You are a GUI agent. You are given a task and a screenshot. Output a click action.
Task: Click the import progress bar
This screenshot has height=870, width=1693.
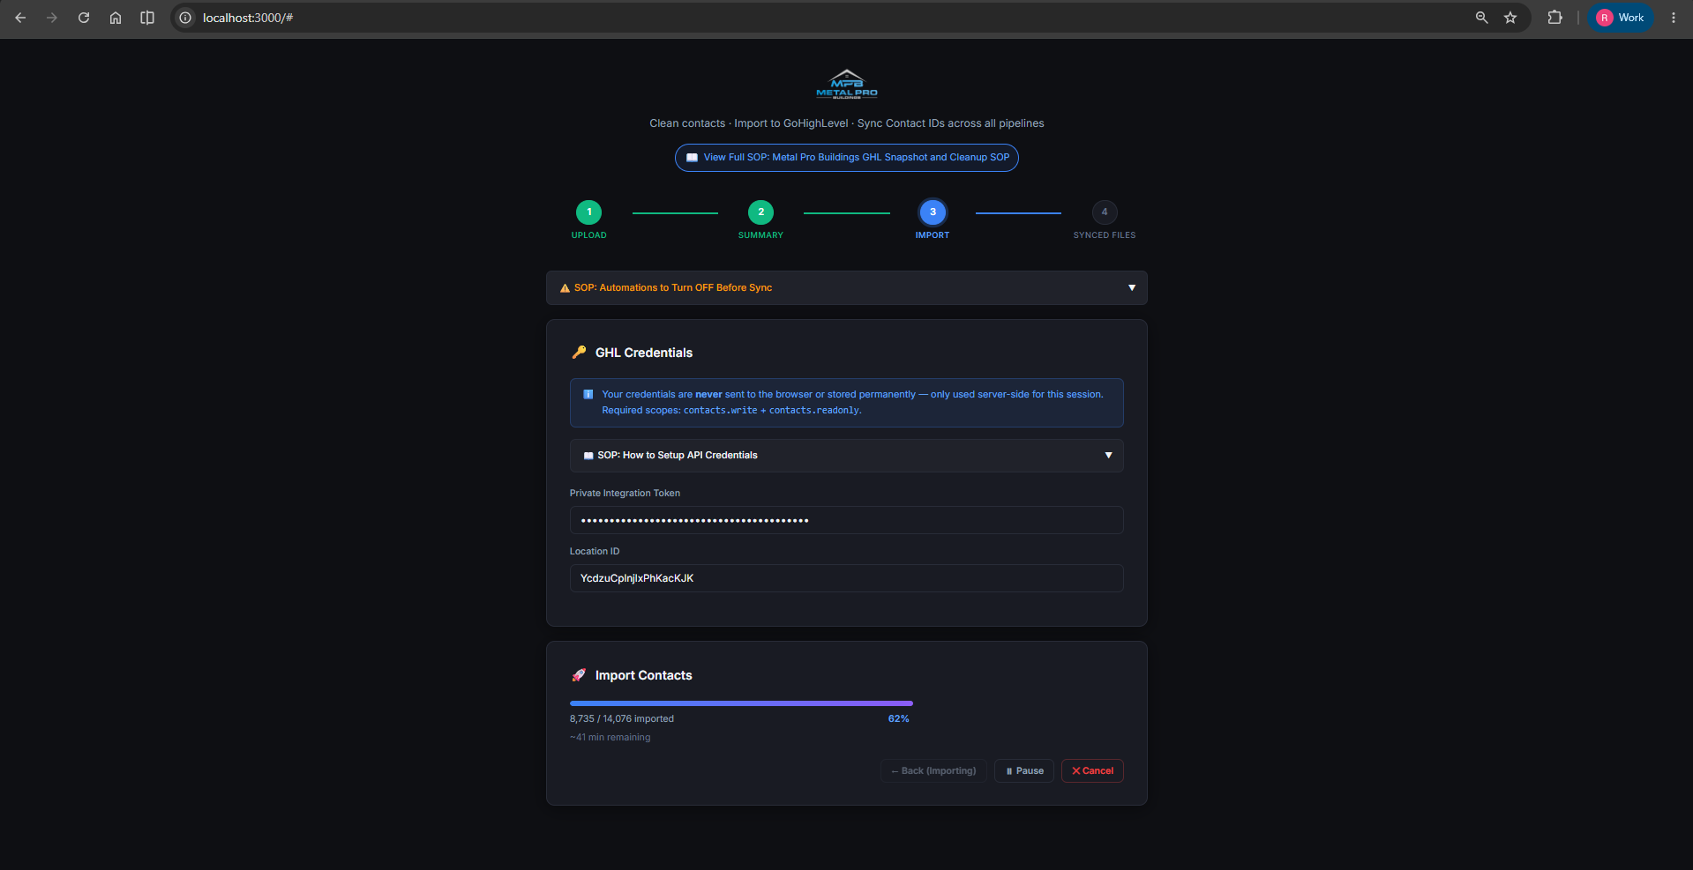(741, 703)
